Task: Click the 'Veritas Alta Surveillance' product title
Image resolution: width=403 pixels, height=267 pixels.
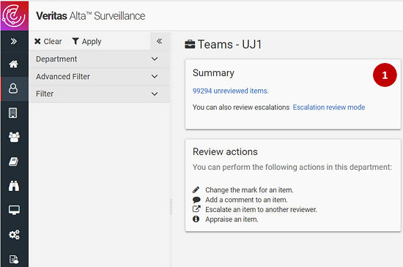Action: coord(90,16)
